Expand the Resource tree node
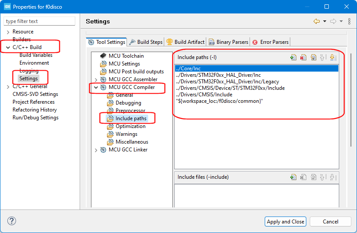 tap(8, 32)
